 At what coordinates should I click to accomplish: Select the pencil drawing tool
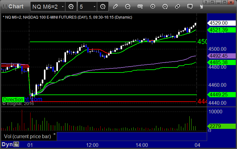pos(115,7)
